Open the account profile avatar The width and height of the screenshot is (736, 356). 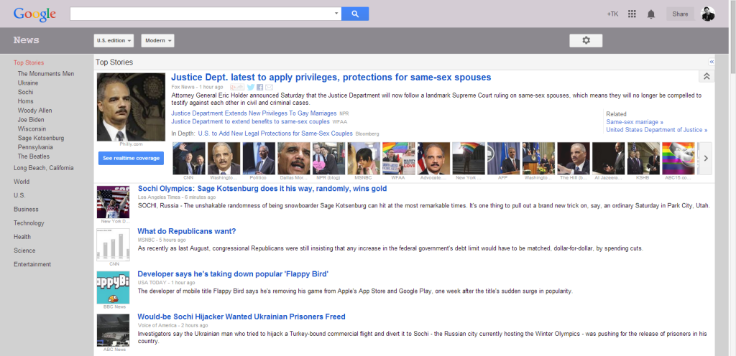pyautogui.click(x=708, y=14)
